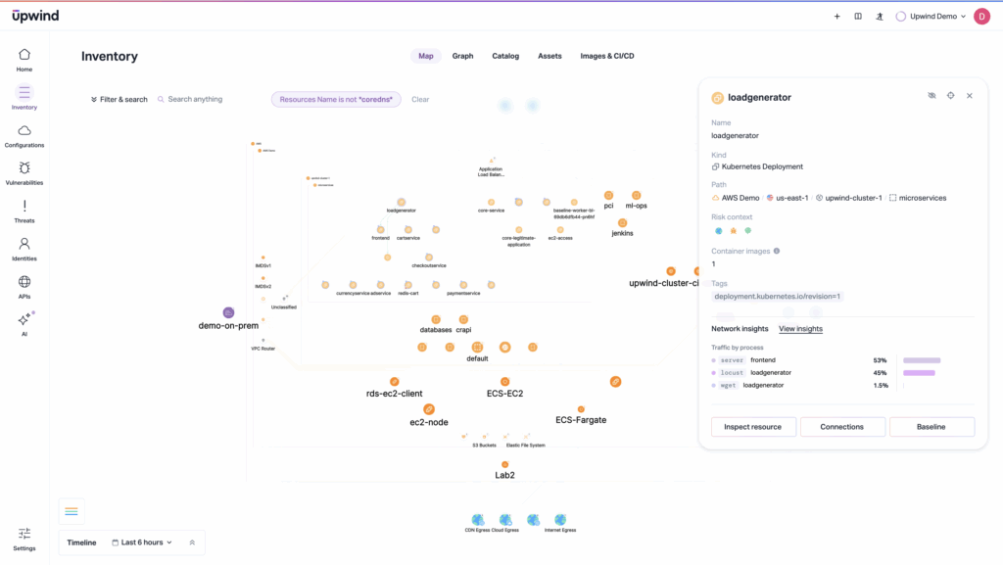Expand the Timeline panel with double chevron
The image size is (1003, 565).
tap(192, 542)
